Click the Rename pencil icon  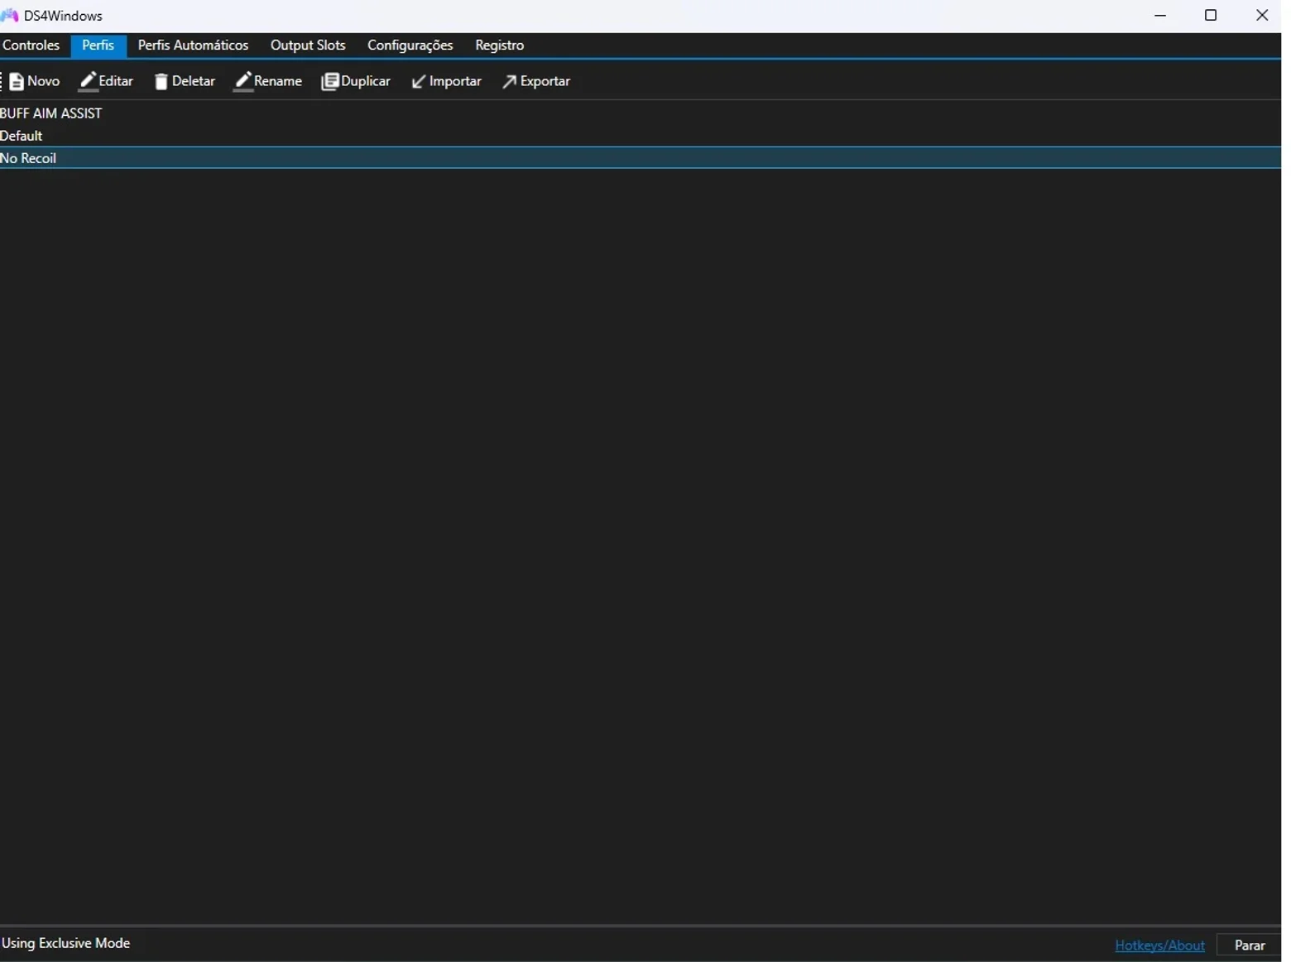tap(243, 81)
